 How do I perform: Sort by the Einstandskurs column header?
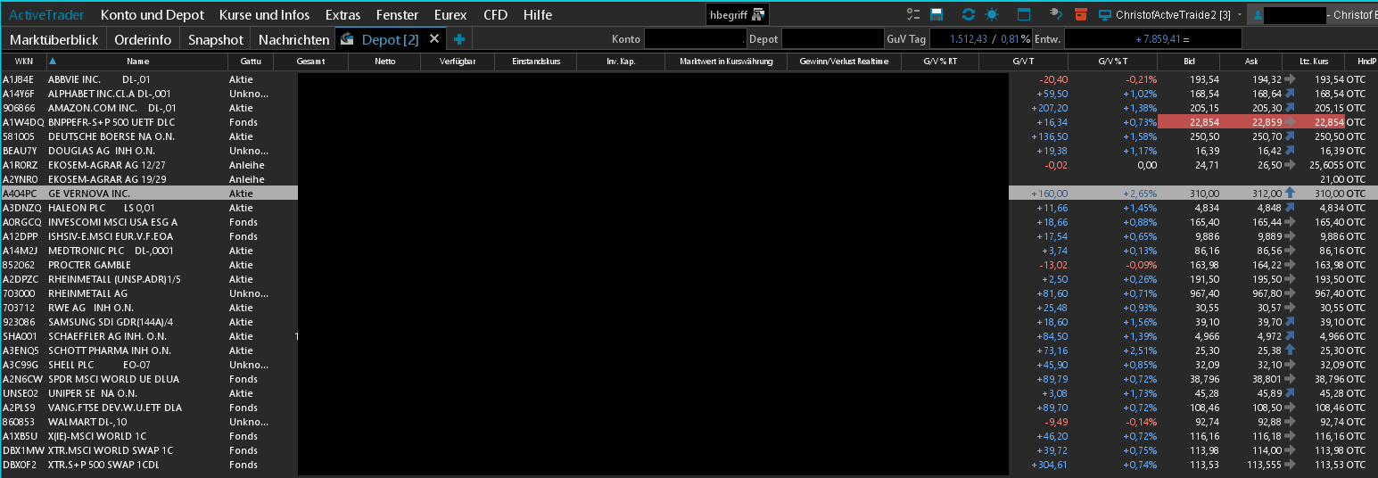click(x=538, y=62)
